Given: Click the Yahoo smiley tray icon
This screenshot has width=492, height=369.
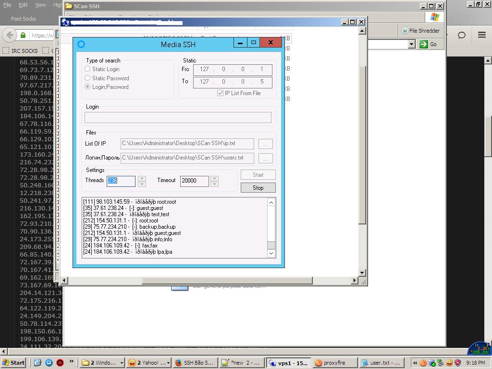Looking at the screenshot, I should pyautogui.click(x=449, y=363).
